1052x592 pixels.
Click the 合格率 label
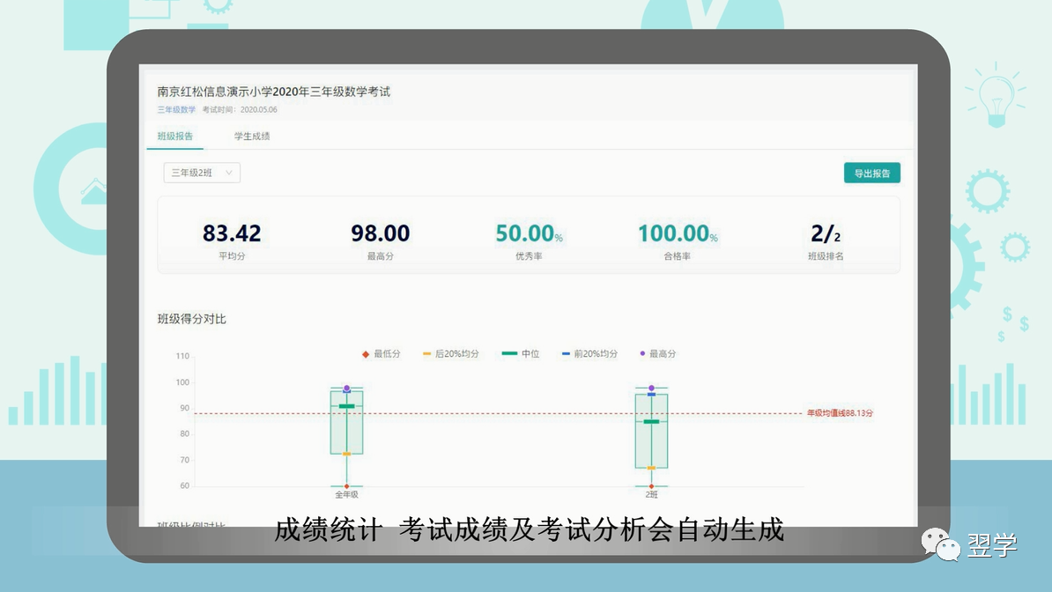(677, 256)
